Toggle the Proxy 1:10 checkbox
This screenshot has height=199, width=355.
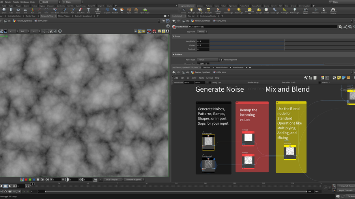(210, 83)
